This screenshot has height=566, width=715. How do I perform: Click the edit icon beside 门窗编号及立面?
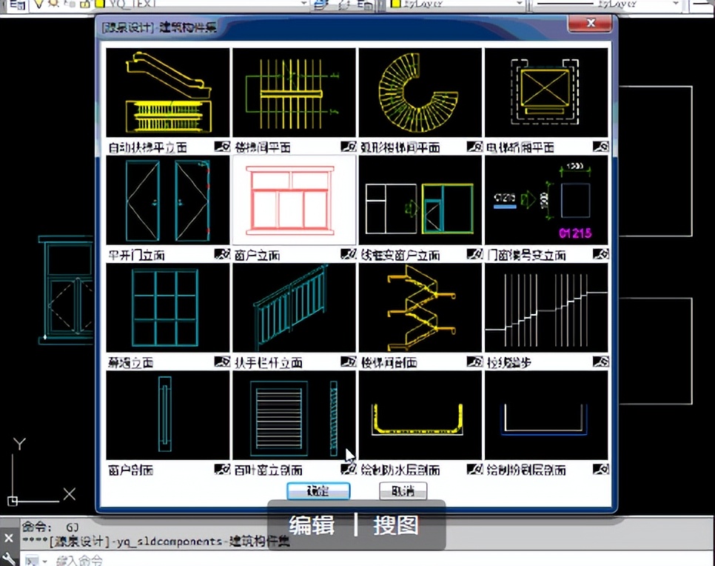[x=600, y=253]
